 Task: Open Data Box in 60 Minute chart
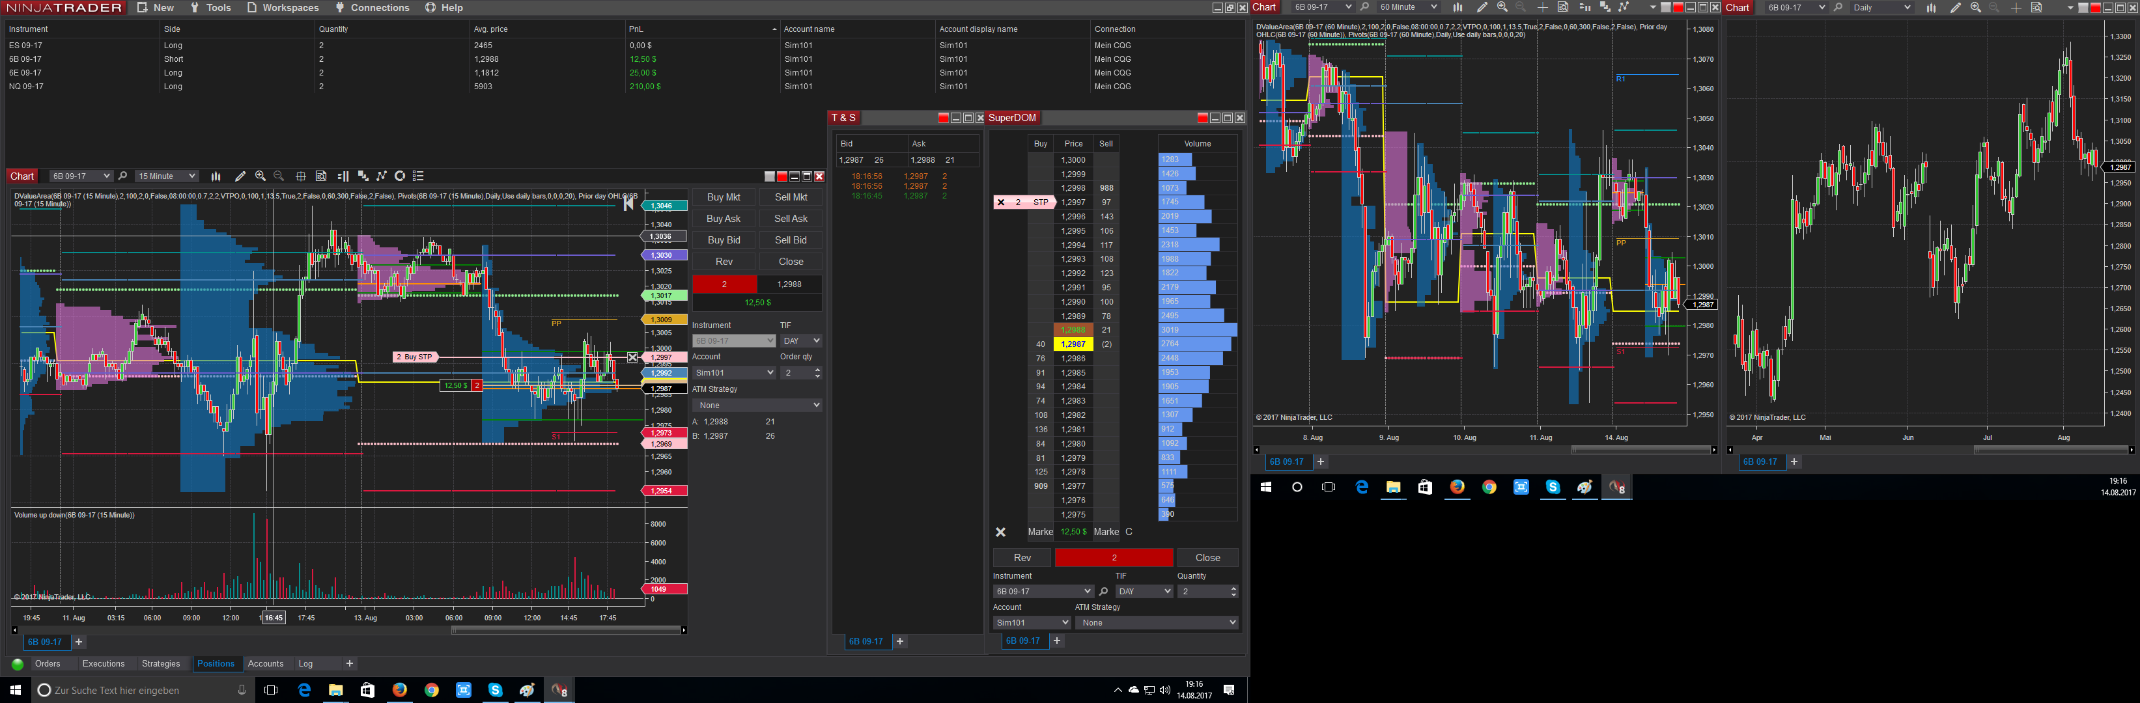tap(1562, 7)
